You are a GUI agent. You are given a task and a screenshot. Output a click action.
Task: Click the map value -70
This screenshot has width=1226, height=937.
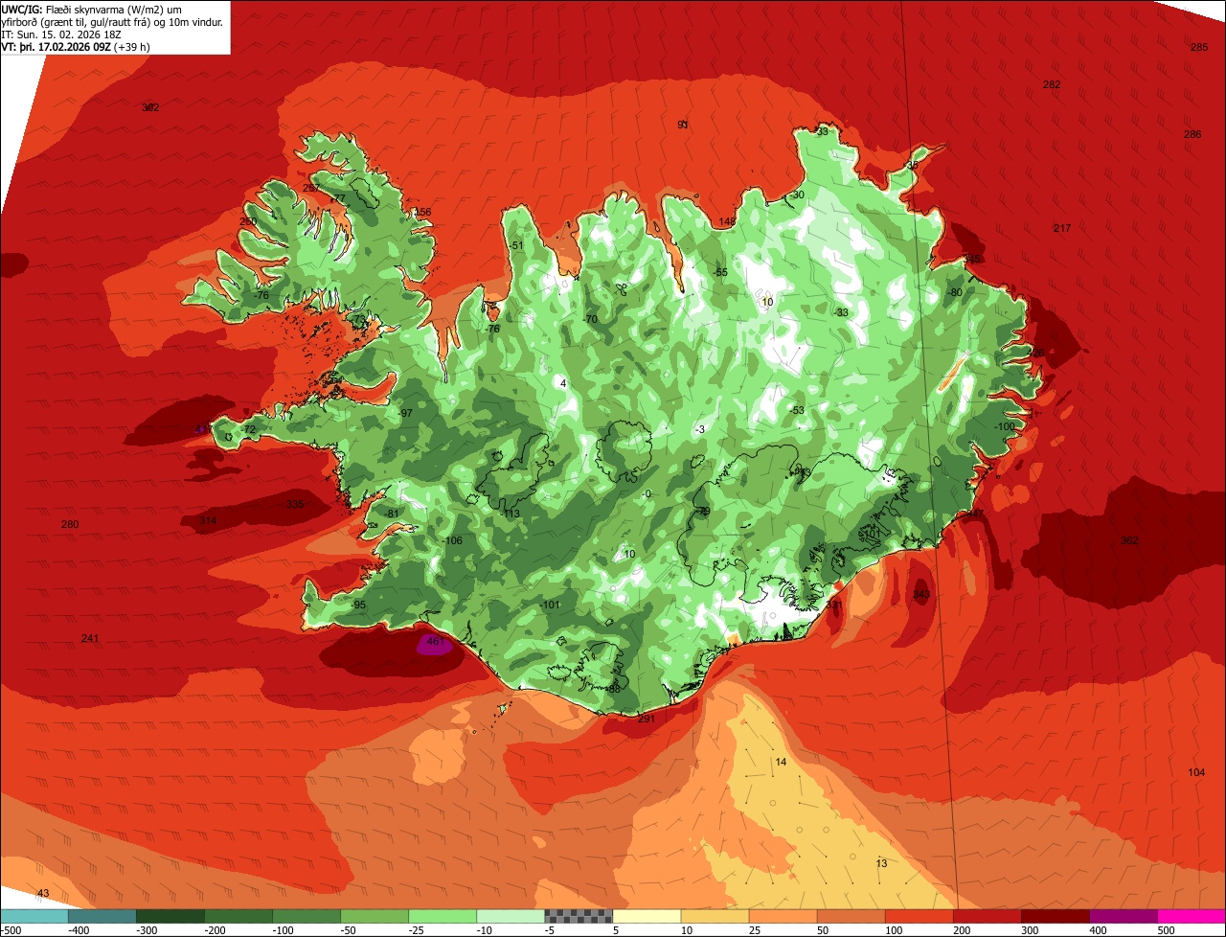pos(591,319)
